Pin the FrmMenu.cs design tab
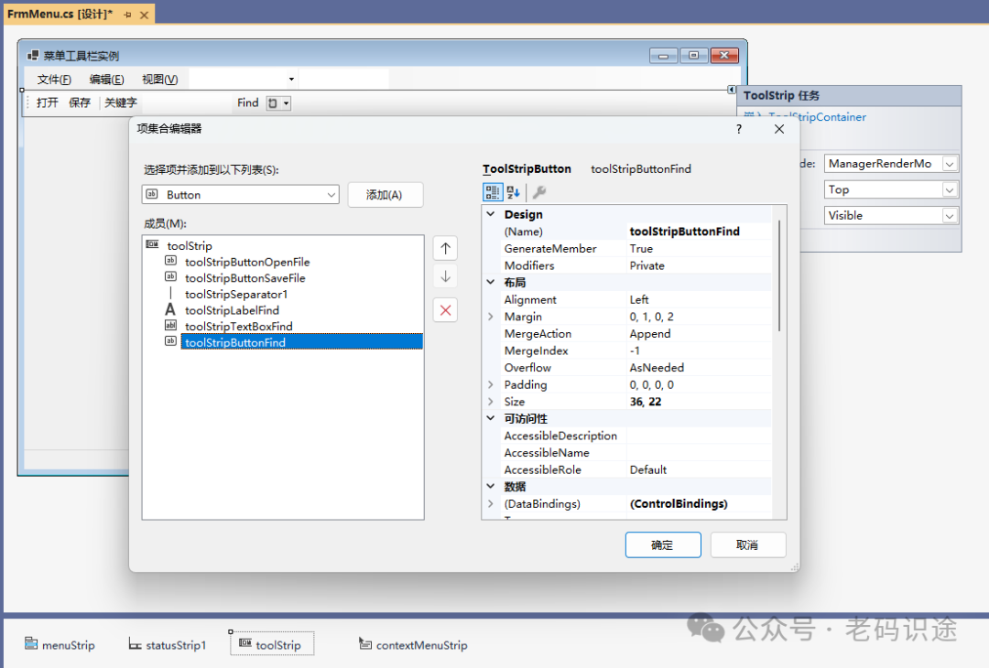Image resolution: width=989 pixels, height=668 pixels. [128, 15]
